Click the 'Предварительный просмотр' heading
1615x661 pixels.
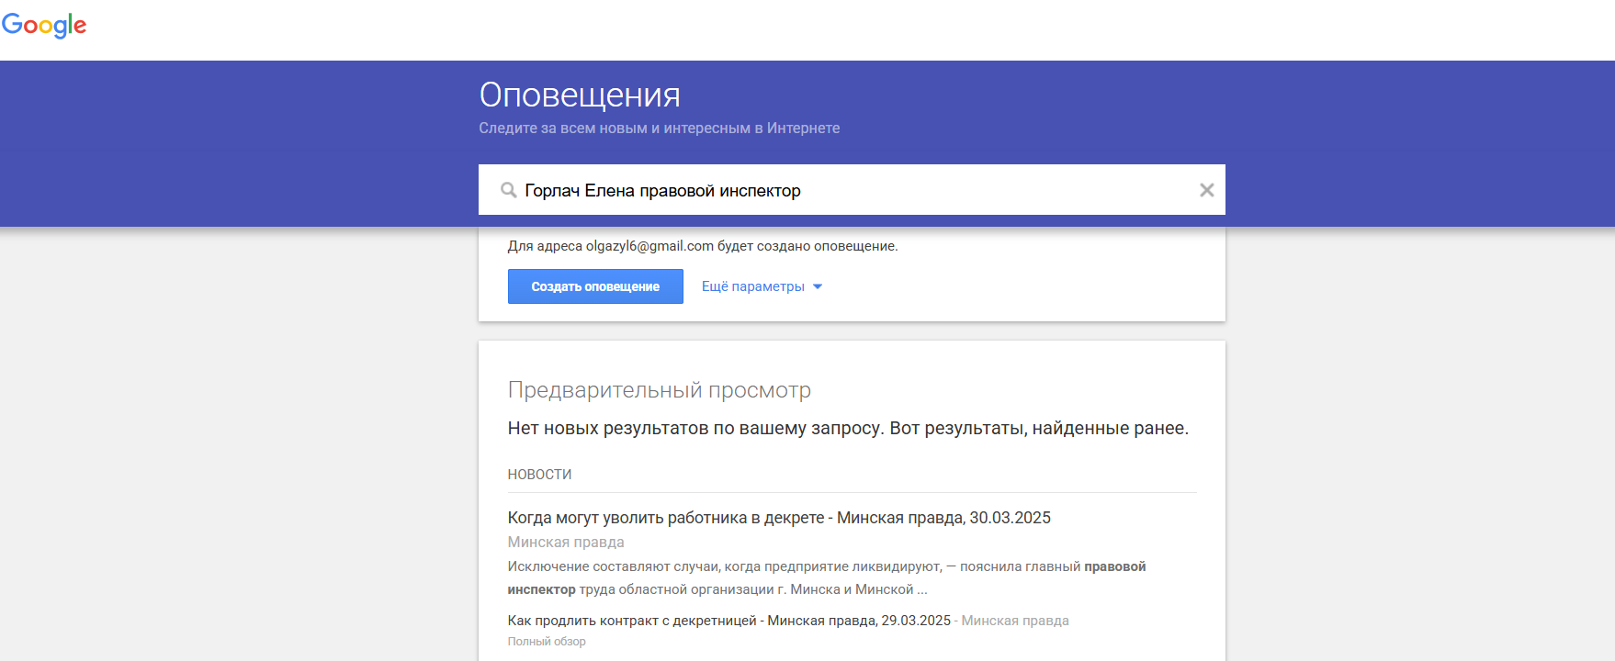[x=659, y=390]
